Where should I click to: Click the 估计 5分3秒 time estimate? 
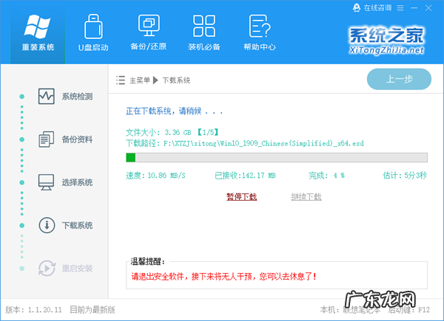[405, 176]
